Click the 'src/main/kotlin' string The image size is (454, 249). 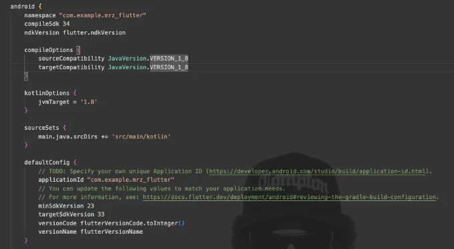click(141, 136)
